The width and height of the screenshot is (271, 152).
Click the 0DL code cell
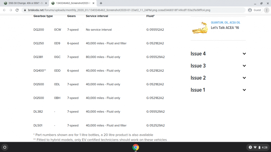57,84
